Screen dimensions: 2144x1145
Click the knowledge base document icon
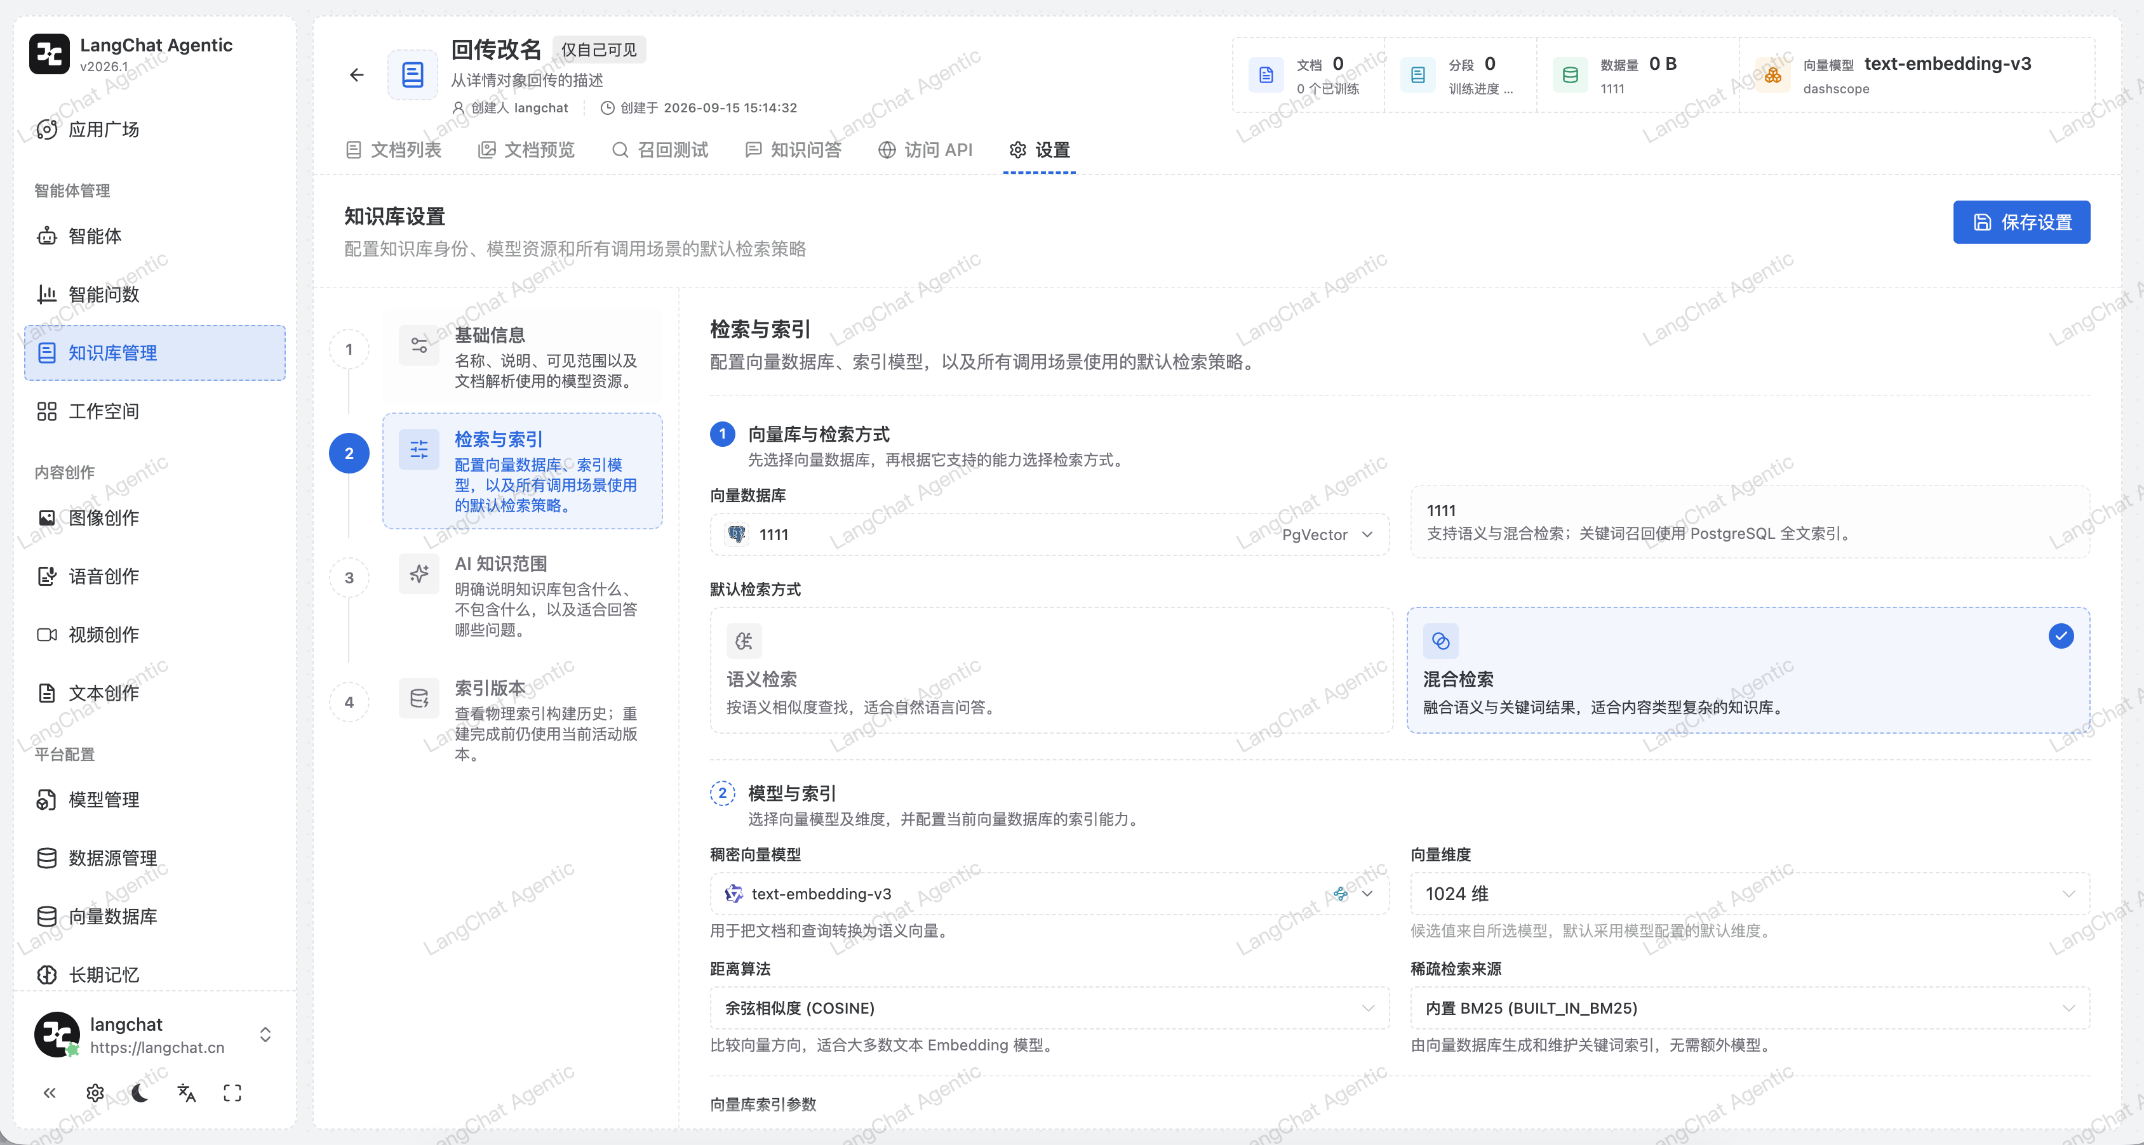click(x=413, y=76)
